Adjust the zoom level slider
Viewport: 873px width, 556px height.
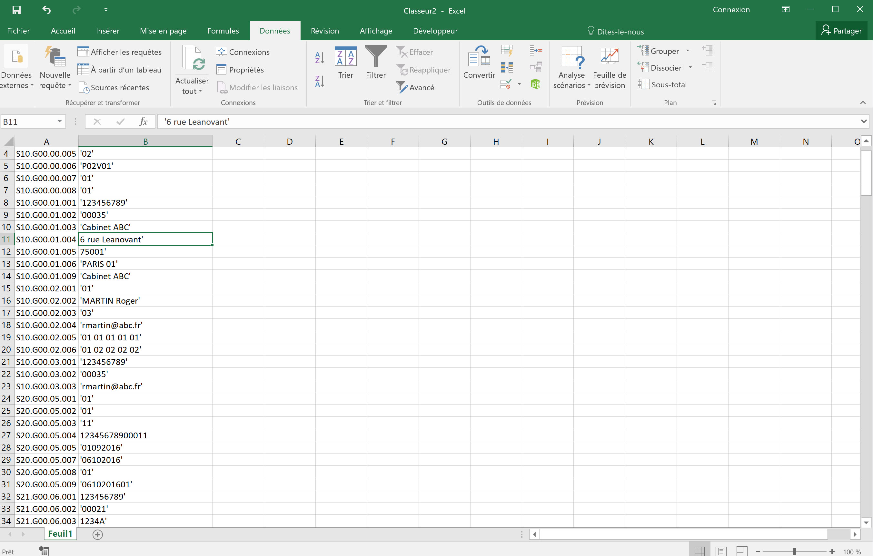click(794, 551)
